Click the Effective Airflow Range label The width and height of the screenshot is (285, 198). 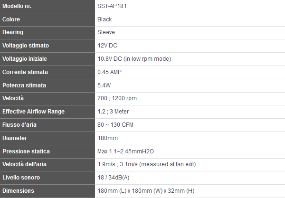click(x=33, y=112)
